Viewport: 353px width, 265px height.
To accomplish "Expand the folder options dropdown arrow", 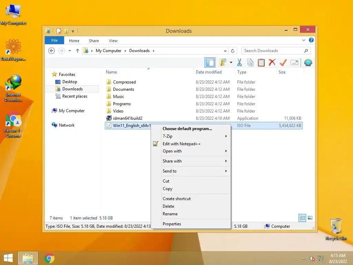I will (x=231, y=62).
